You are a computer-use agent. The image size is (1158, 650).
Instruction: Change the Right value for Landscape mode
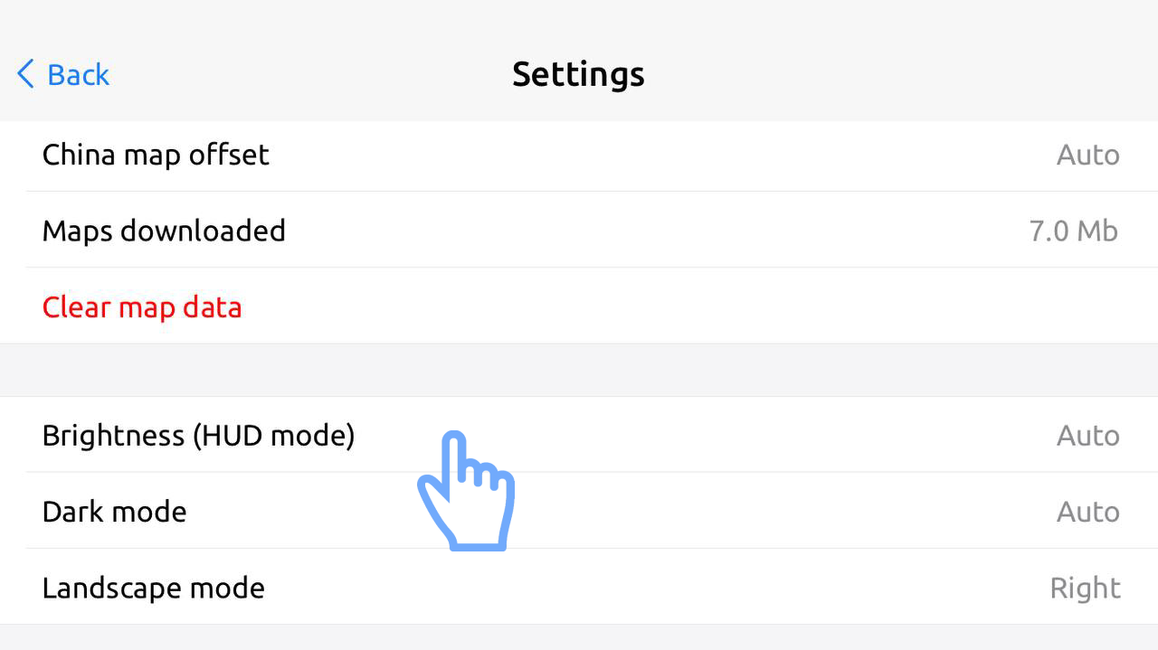coord(1085,588)
